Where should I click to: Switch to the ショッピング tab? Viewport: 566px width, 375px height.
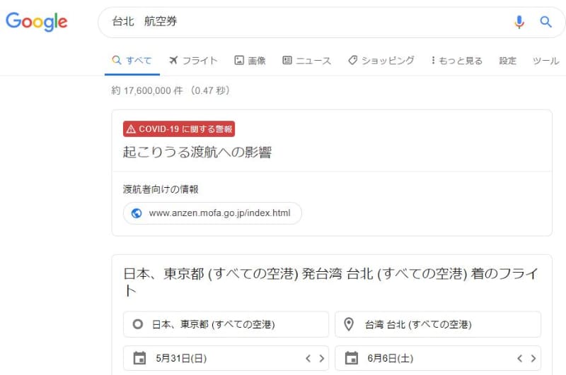coord(381,61)
